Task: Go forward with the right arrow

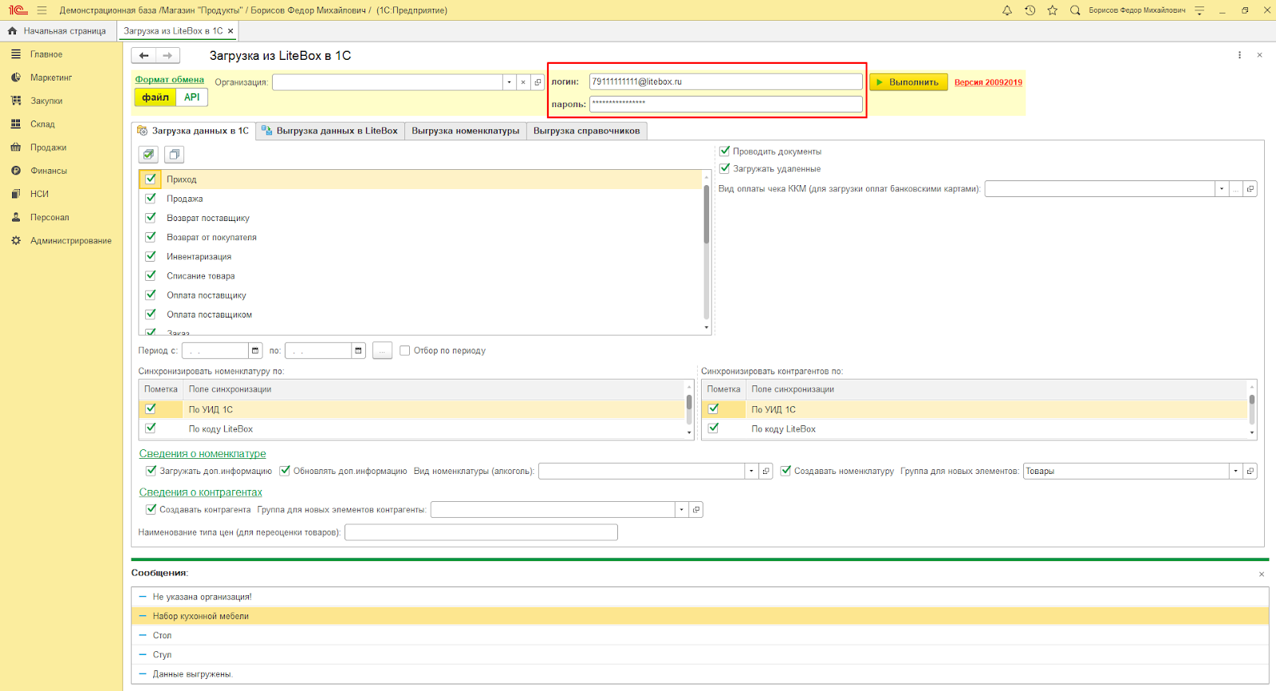Action: 167,56
